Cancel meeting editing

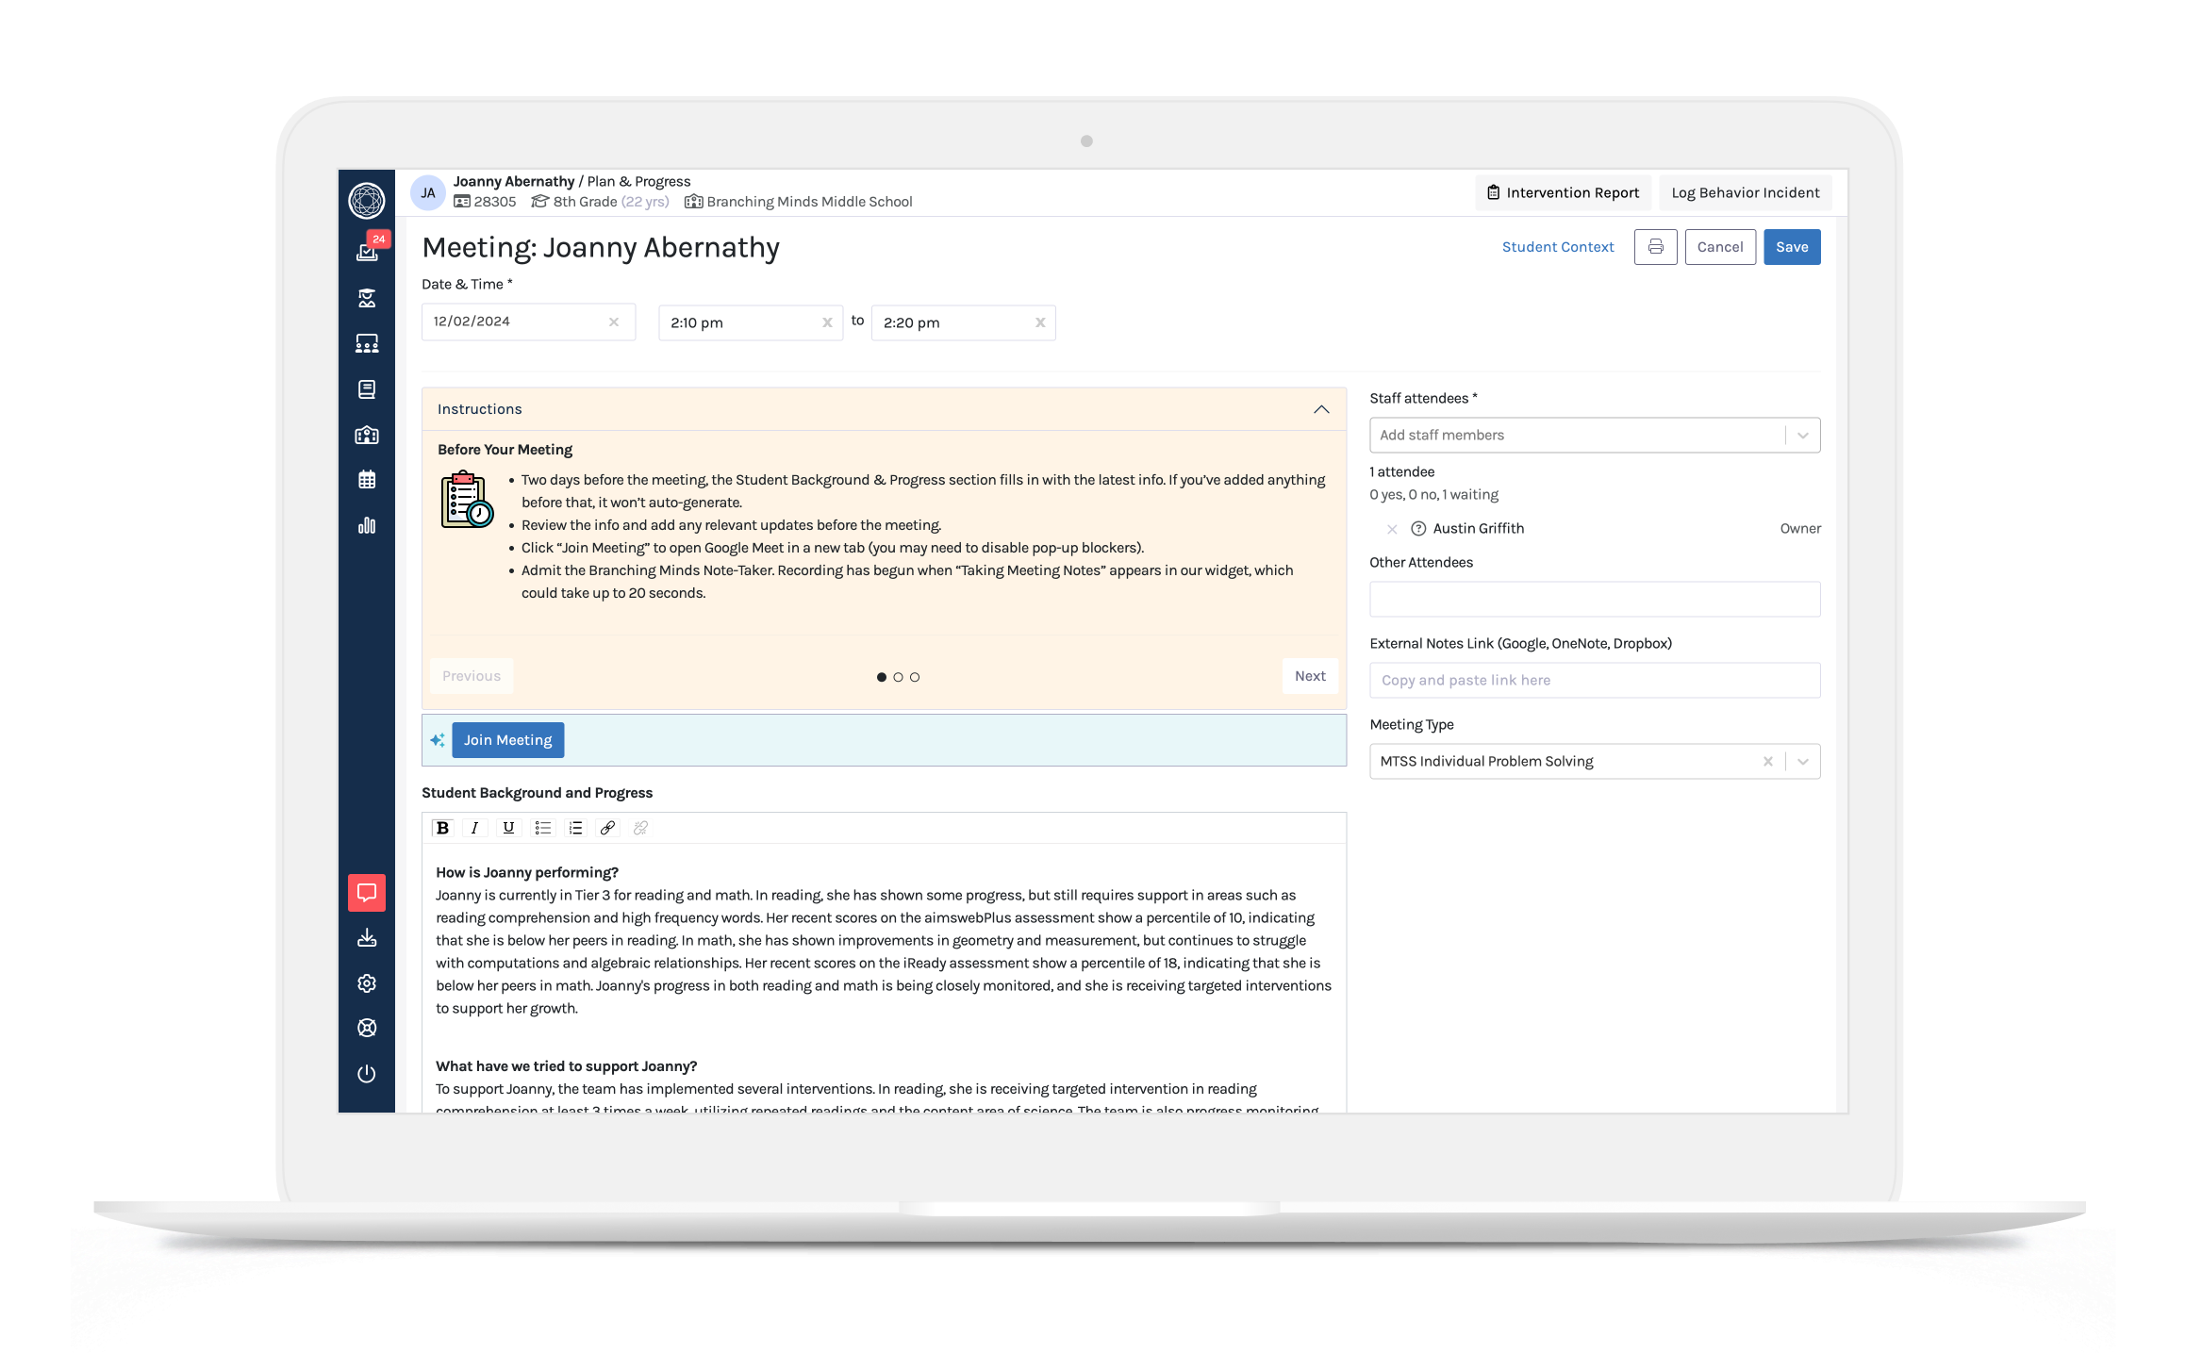click(1720, 247)
